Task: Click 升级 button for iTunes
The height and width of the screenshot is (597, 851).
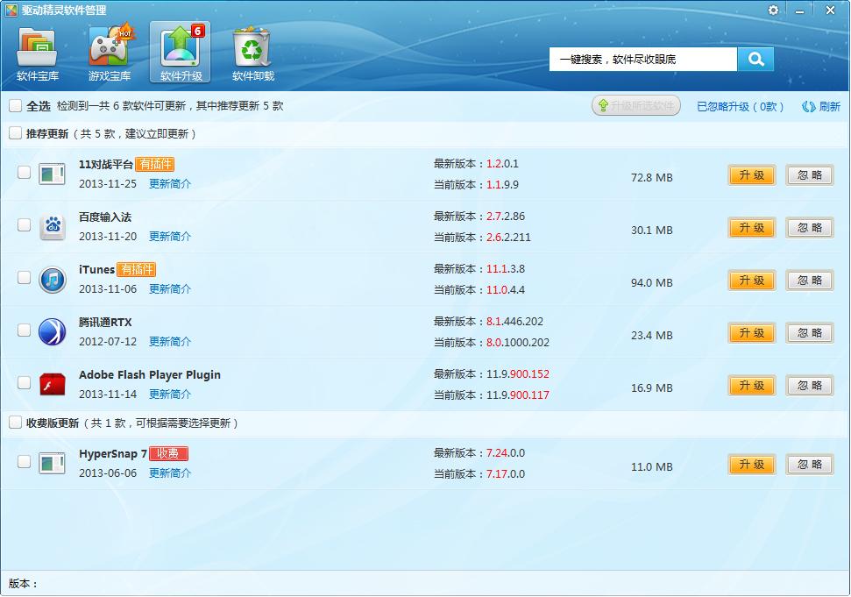Action: point(751,280)
